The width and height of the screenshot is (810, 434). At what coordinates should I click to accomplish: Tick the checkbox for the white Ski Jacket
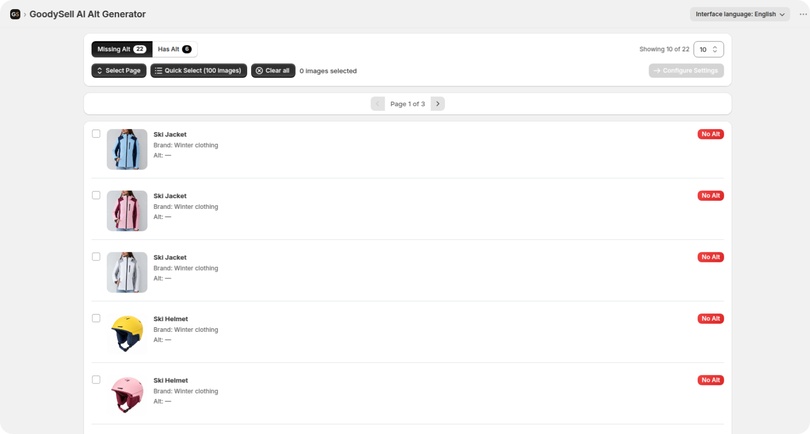96,257
